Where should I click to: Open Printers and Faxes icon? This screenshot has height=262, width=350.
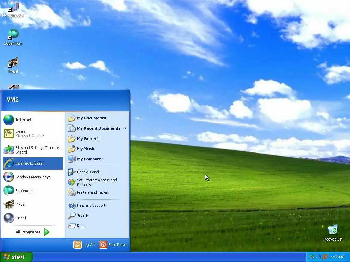[72, 192]
